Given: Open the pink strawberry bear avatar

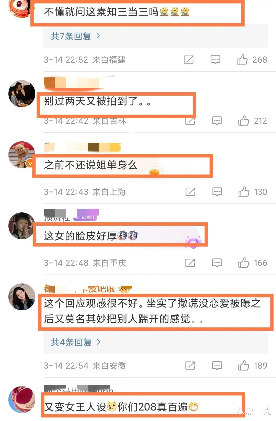Looking at the screenshot, I should click(22, 400).
